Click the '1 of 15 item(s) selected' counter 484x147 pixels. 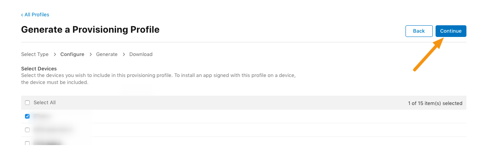click(x=435, y=103)
